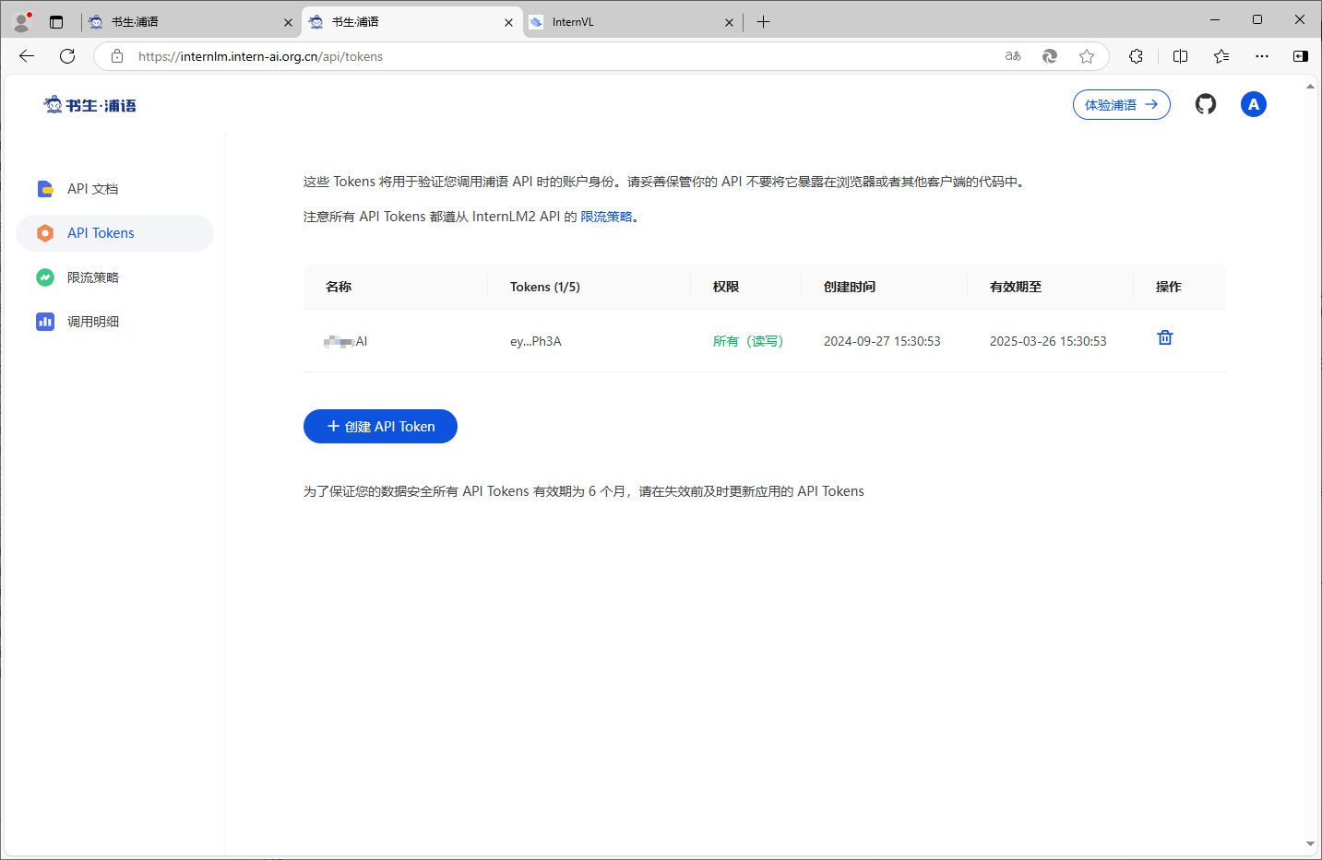Viewport: 1322px width, 860px height.
Task: Close the InternVL tab
Action: click(x=729, y=22)
